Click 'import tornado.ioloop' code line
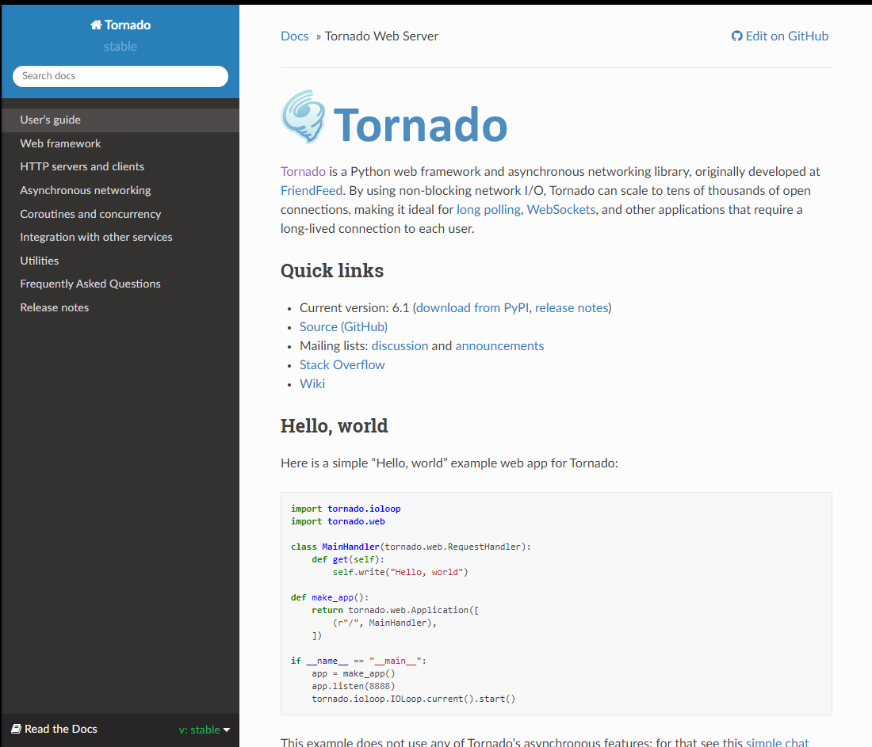872x747 pixels. pyautogui.click(x=346, y=509)
